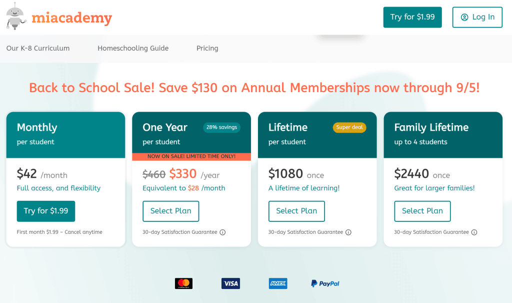
Task: Click the Miacademy robot logo icon
Action: point(16,16)
